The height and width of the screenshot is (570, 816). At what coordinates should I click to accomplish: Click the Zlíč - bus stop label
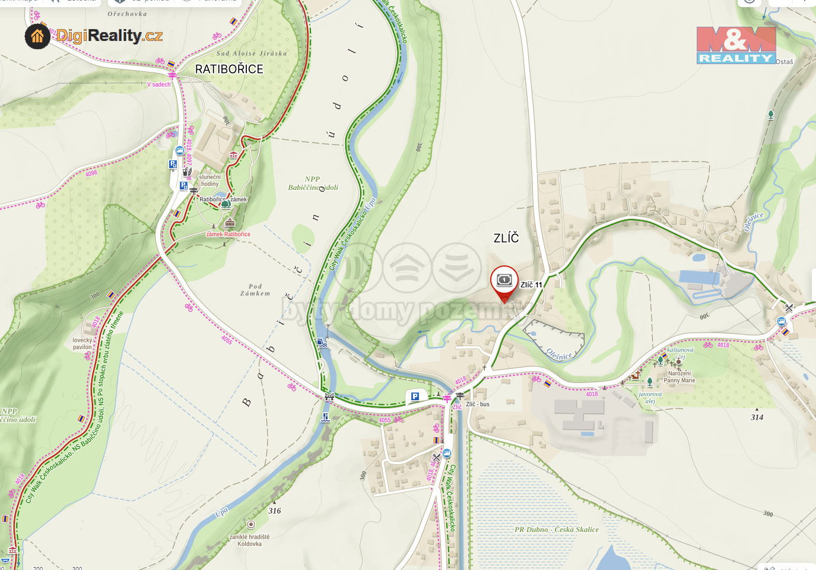point(478,404)
